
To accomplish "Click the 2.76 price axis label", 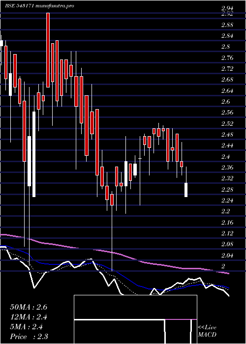I will pyautogui.click(x=227, y=58).
